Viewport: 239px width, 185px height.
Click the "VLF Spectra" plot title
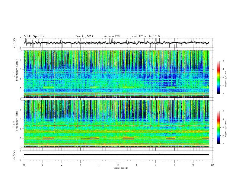point(34,36)
